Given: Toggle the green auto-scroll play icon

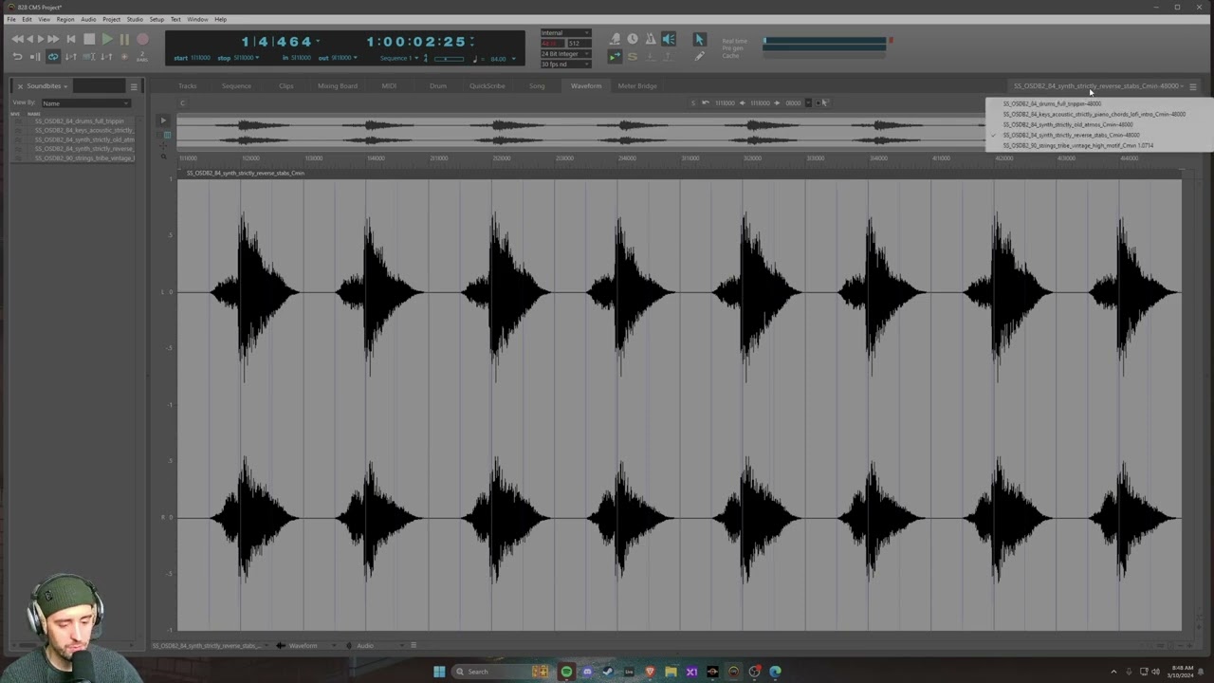Looking at the screenshot, I should [615, 57].
